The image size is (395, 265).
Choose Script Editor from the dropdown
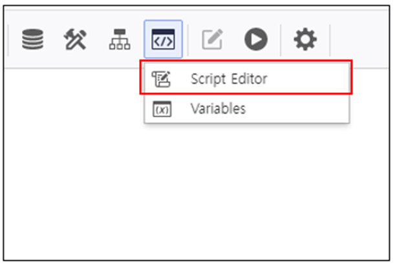246,79
